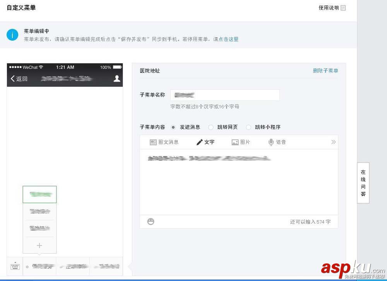Click the blue info icon in the notice banner
The width and height of the screenshot is (387, 281).
coord(12,34)
